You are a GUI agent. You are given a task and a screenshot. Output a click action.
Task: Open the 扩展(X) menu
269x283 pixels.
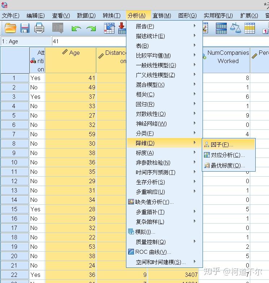click(x=249, y=16)
